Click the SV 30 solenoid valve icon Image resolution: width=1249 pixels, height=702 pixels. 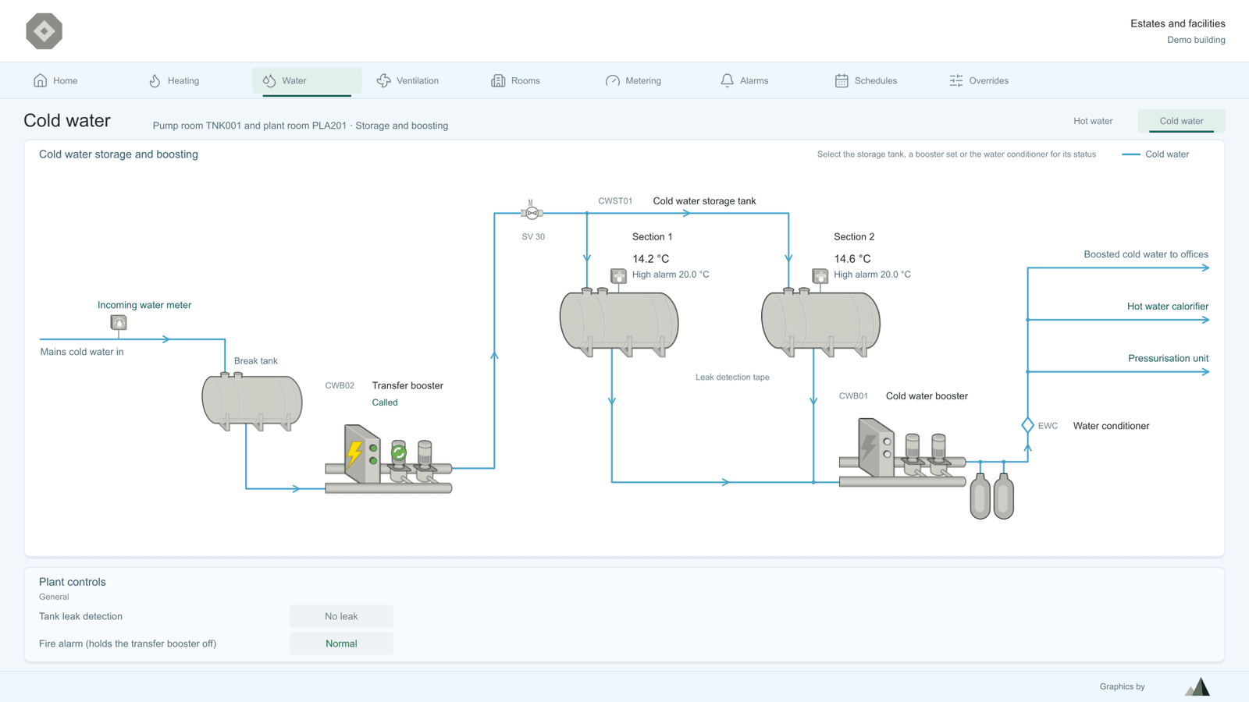tap(532, 211)
